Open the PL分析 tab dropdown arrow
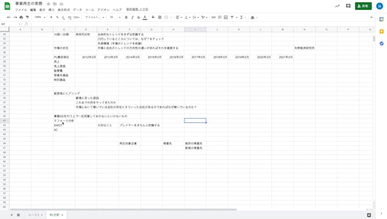 click(x=62, y=215)
